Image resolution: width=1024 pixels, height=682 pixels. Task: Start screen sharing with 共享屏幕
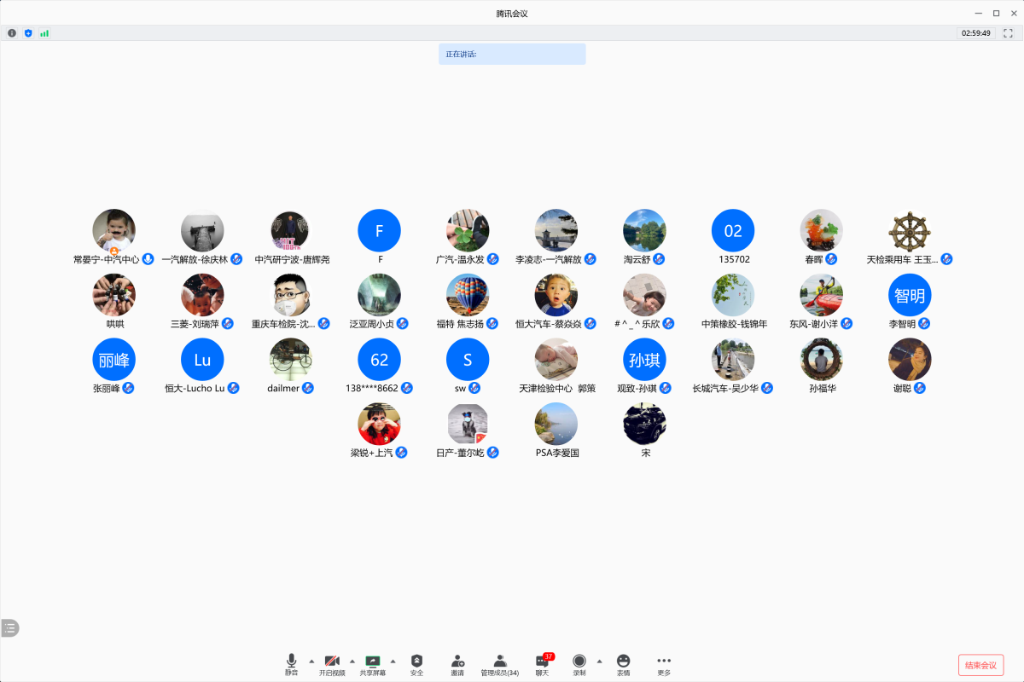[372, 664]
